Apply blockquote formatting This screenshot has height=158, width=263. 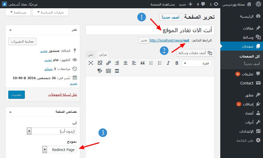pos(143,63)
